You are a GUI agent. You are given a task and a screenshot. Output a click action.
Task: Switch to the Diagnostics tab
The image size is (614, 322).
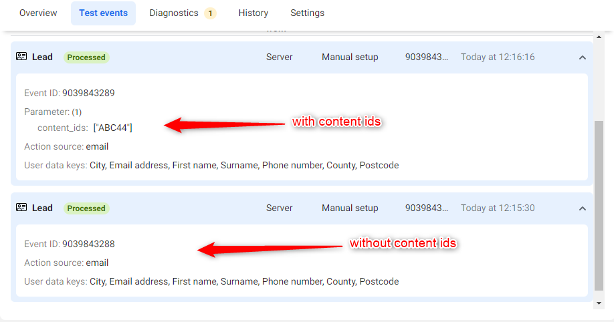click(174, 13)
